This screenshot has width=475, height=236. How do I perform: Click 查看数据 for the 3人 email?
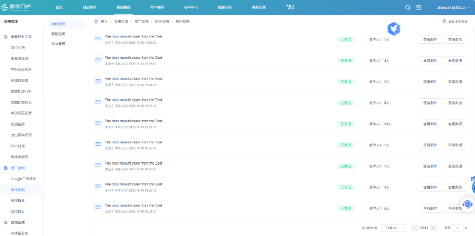[x=455, y=187]
